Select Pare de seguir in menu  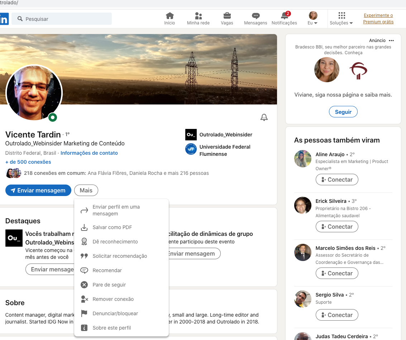click(x=109, y=285)
